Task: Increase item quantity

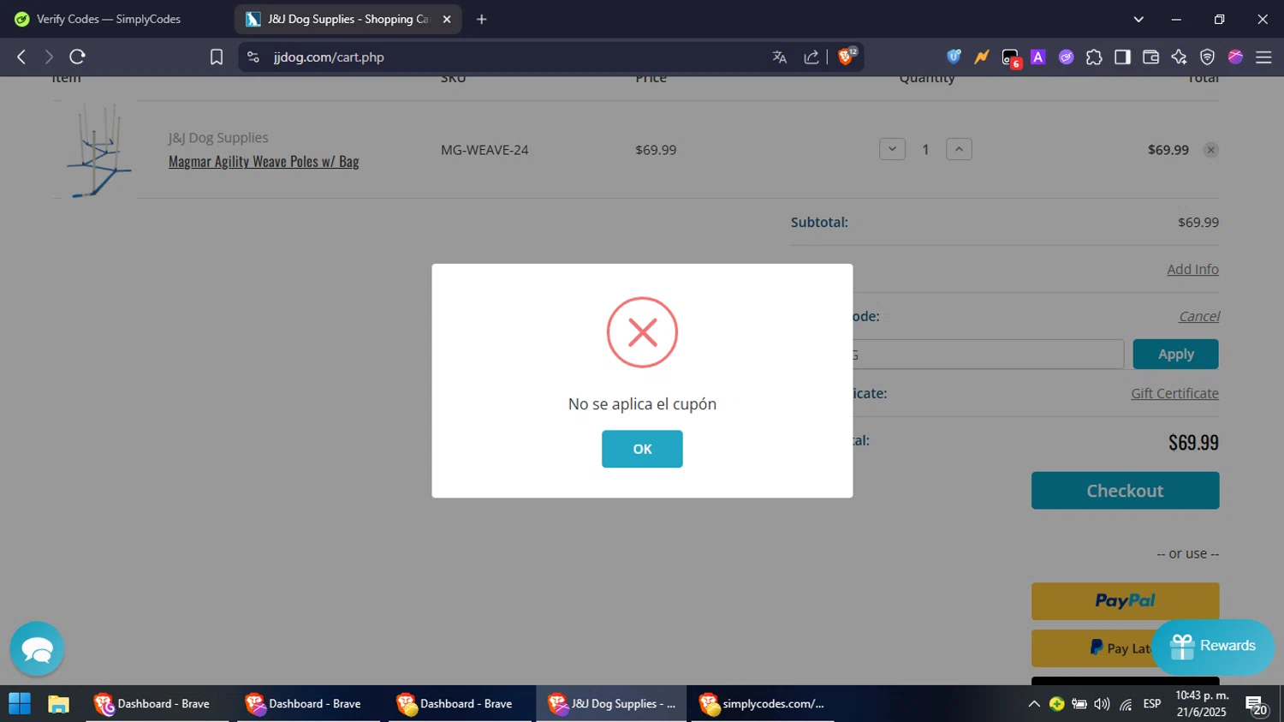Action: pos(959,149)
